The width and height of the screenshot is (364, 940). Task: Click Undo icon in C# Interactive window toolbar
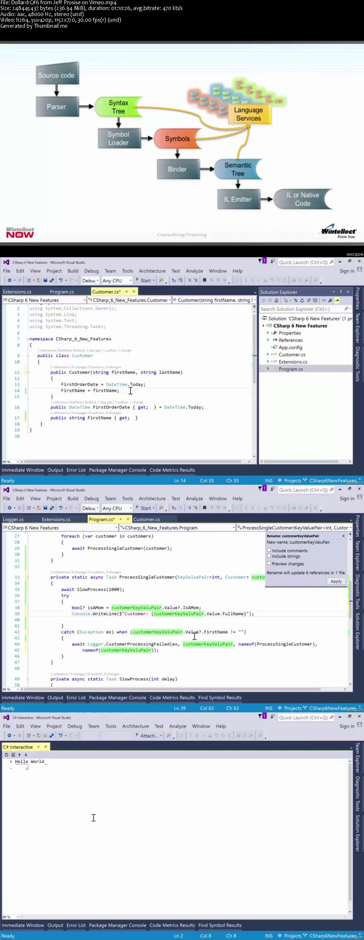(x=60, y=735)
